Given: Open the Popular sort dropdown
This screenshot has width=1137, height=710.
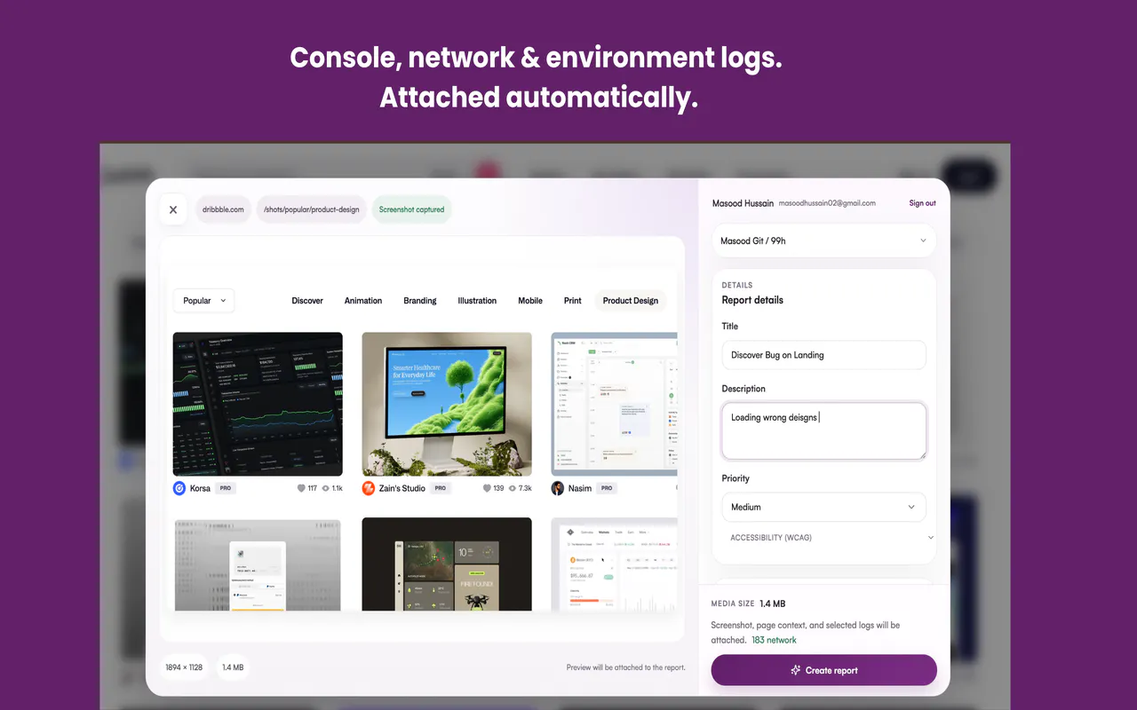Looking at the screenshot, I should click(204, 301).
